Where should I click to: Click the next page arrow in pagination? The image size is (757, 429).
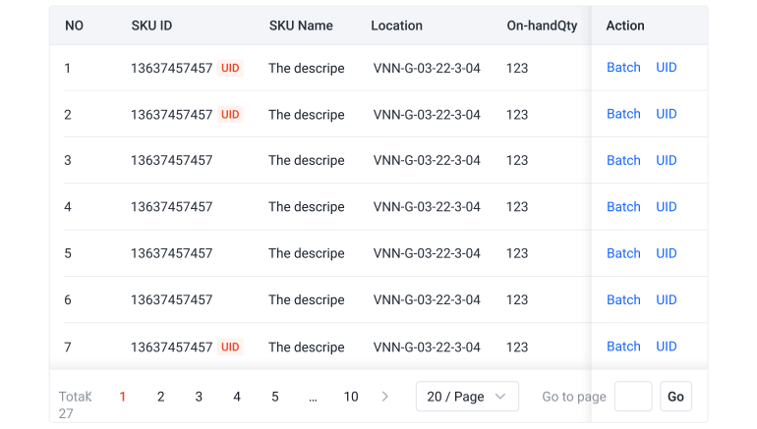point(385,397)
